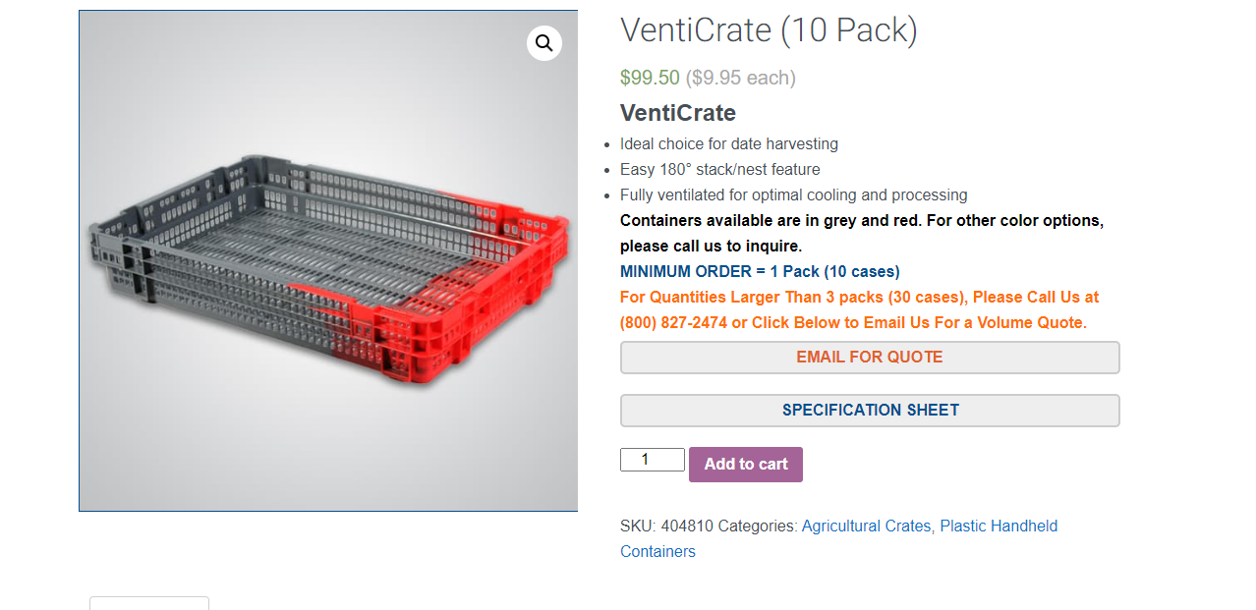The width and height of the screenshot is (1256, 610).
Task: Follow the Plastic Handheld Containers link
Action: click(999, 527)
